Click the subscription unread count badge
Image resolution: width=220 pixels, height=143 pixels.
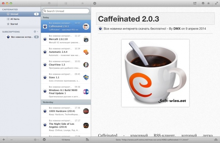click(36, 37)
